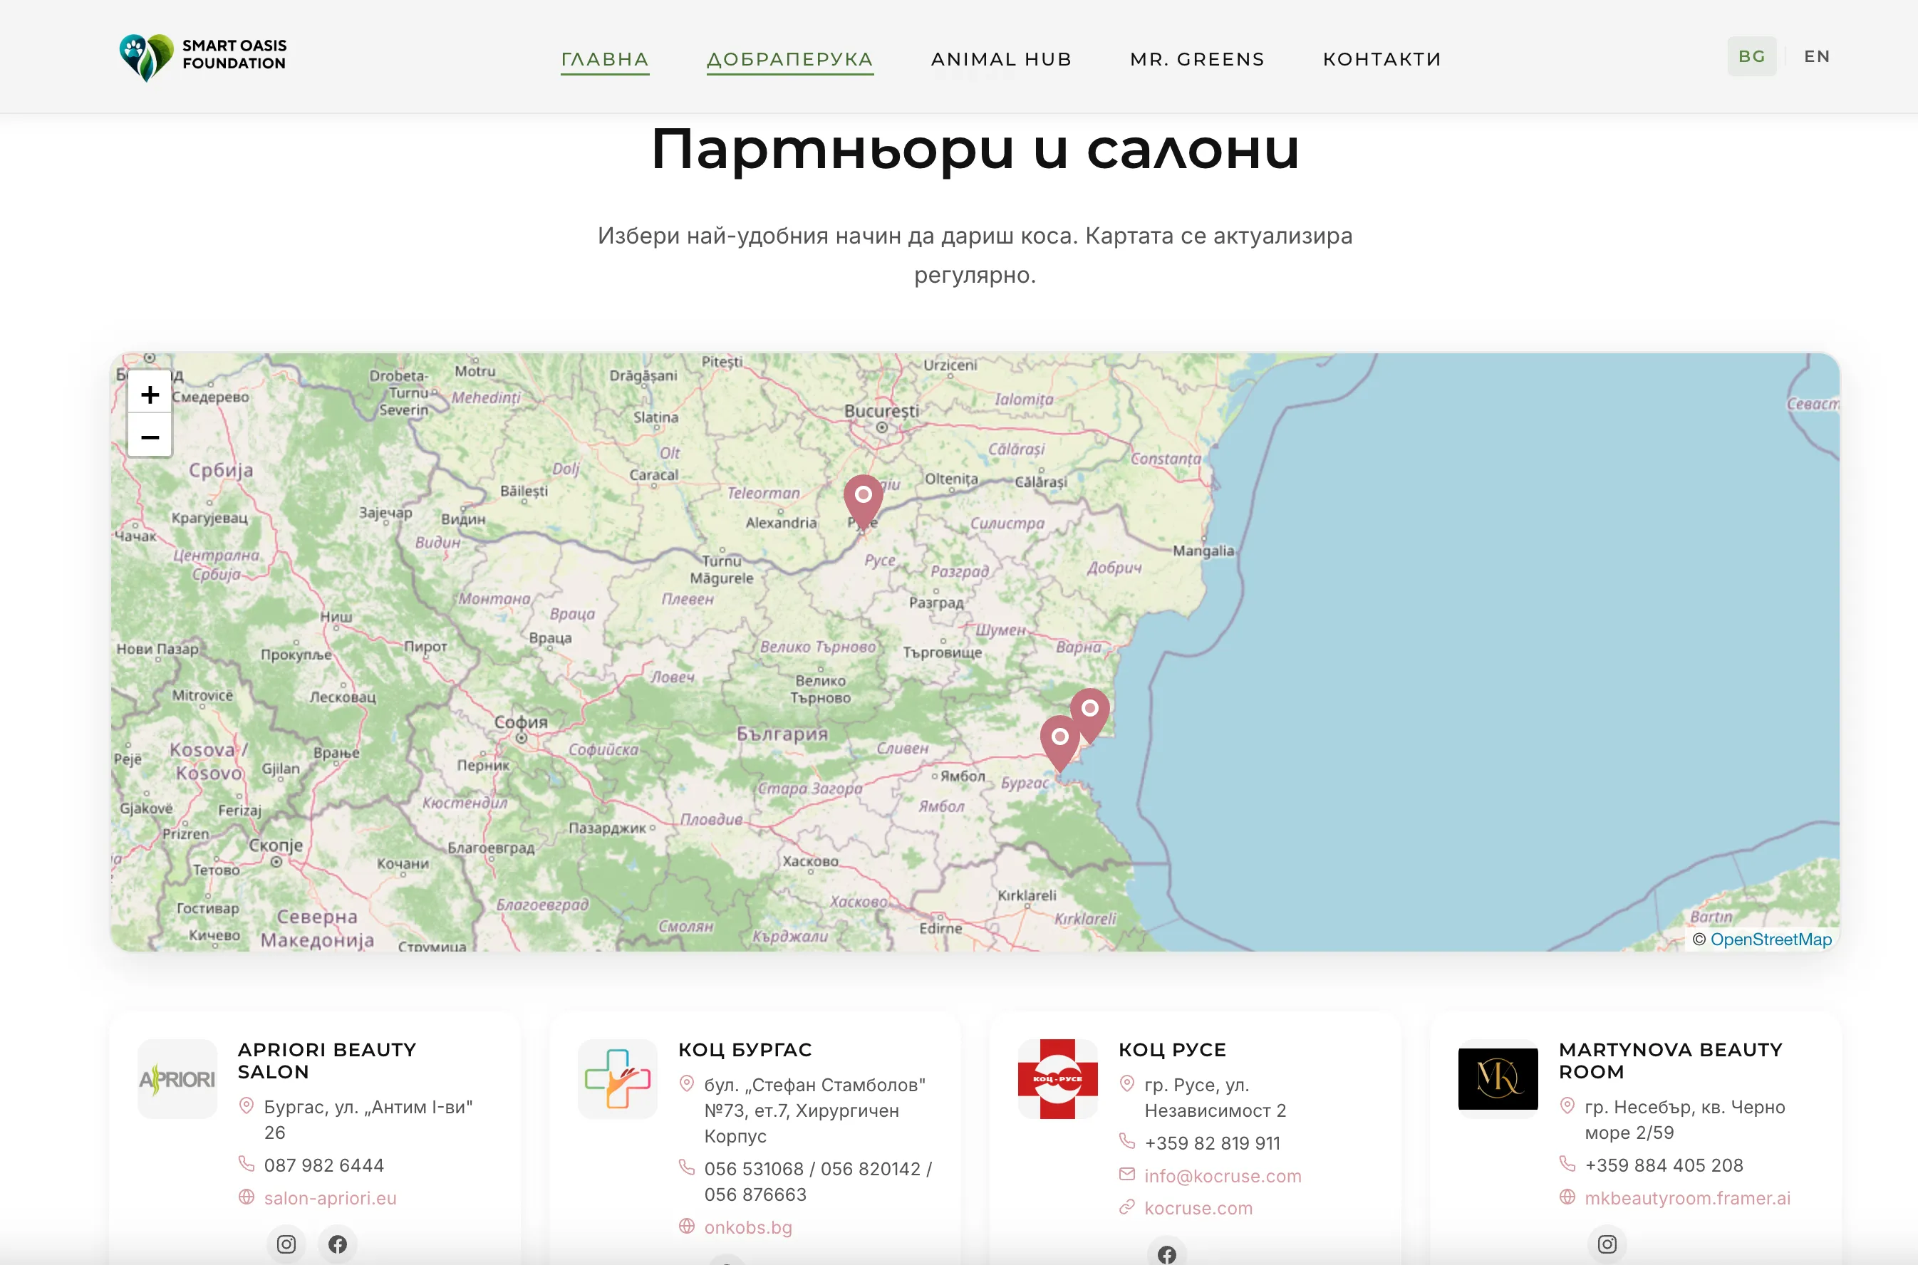This screenshot has height=1265, width=1918.
Task: Open the onkobs.bg website link
Action: tap(748, 1227)
